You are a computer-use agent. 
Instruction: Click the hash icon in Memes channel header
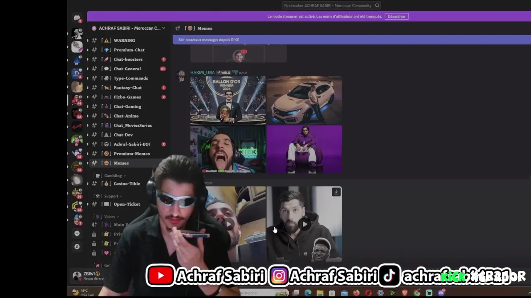(178, 28)
